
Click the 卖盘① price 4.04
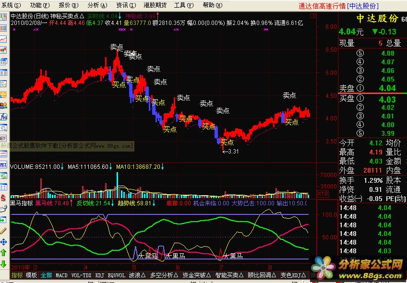387,88
